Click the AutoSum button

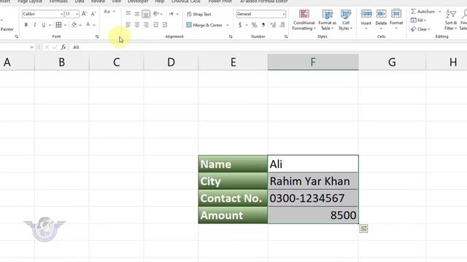point(423,12)
